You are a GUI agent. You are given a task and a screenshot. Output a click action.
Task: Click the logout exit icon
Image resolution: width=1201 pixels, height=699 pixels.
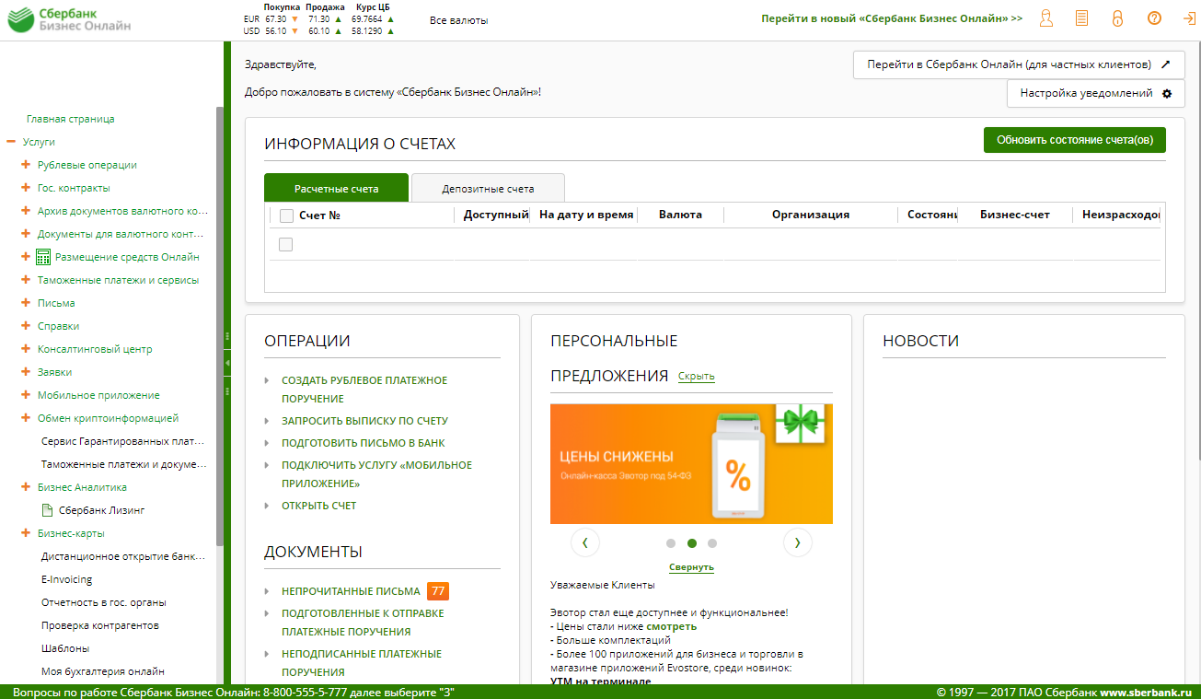(x=1188, y=18)
